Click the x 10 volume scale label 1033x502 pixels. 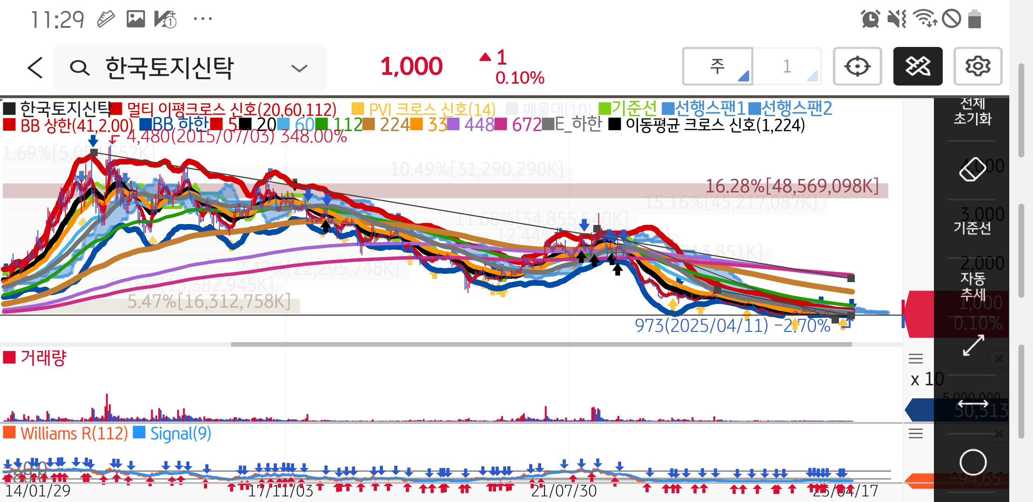tap(927, 379)
